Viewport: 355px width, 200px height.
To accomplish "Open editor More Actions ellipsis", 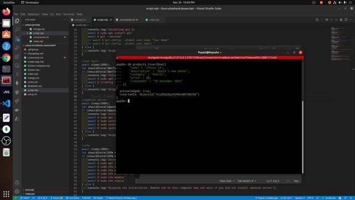I will (x=351, y=20).
